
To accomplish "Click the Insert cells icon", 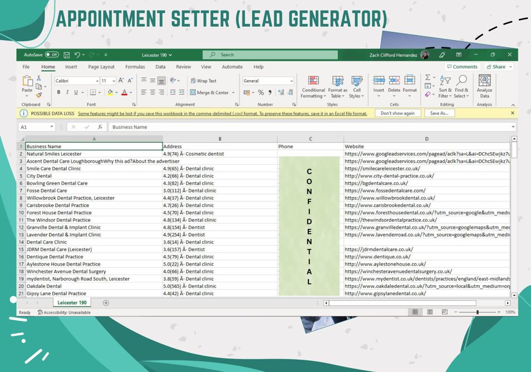I will (378, 80).
